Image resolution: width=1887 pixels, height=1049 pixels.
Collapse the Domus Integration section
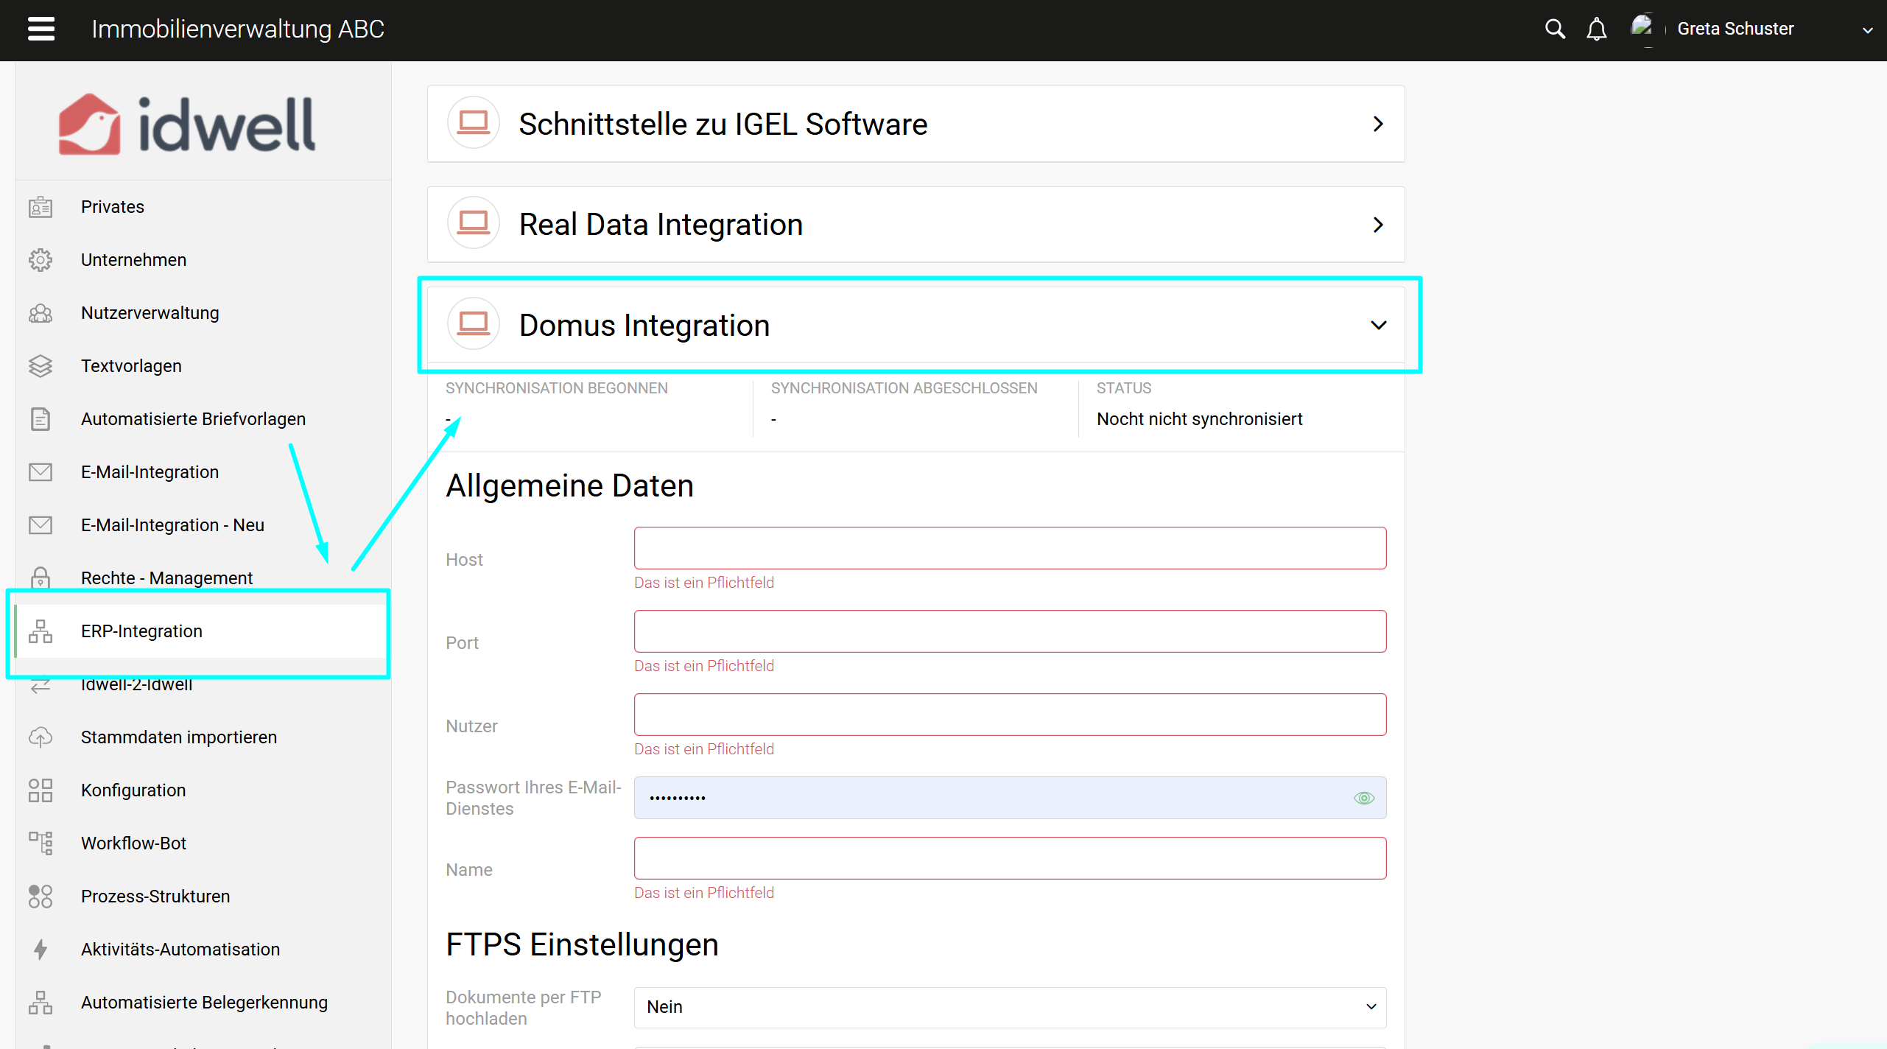tap(1378, 326)
